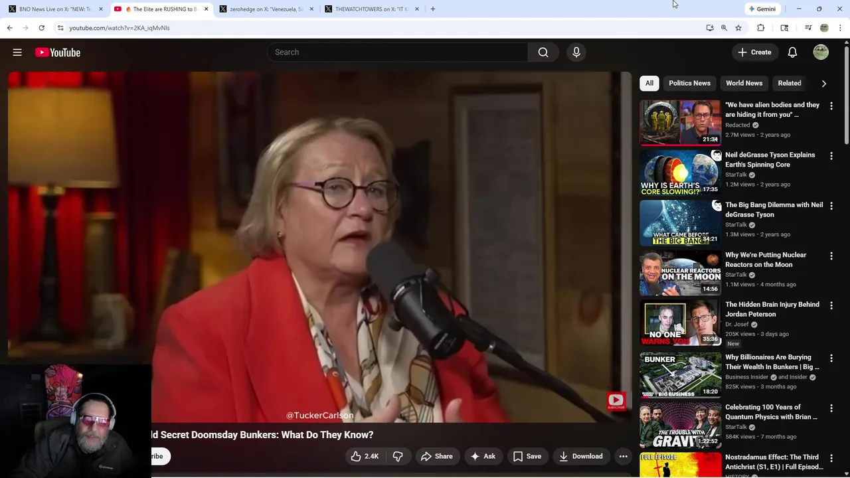Click the address bar URL
The width and height of the screenshot is (850, 478).
[x=120, y=28]
